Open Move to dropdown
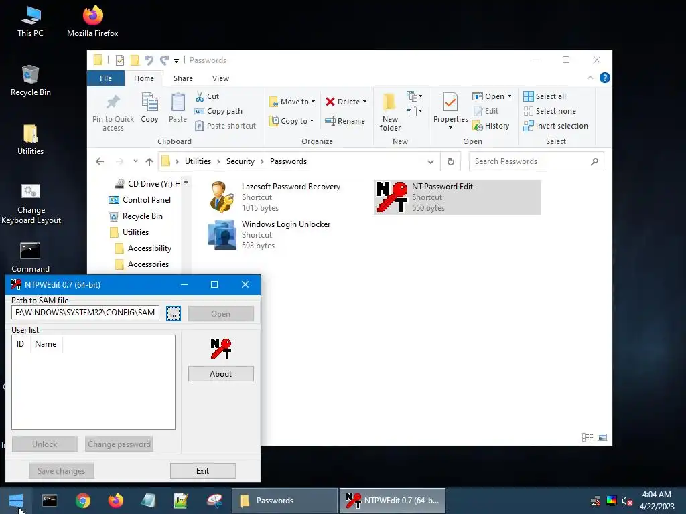Image resolution: width=686 pixels, height=514 pixels. click(x=292, y=102)
